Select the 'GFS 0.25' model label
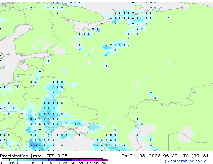The width and height of the screenshot is (213, 164). coord(57,156)
